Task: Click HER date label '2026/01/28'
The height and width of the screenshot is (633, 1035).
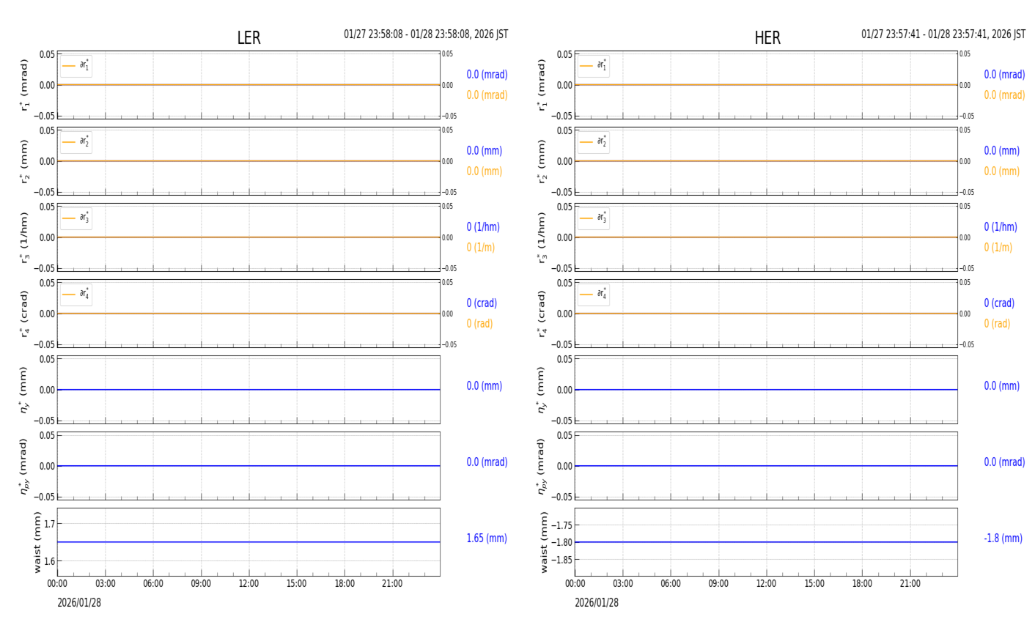Action: (x=597, y=602)
